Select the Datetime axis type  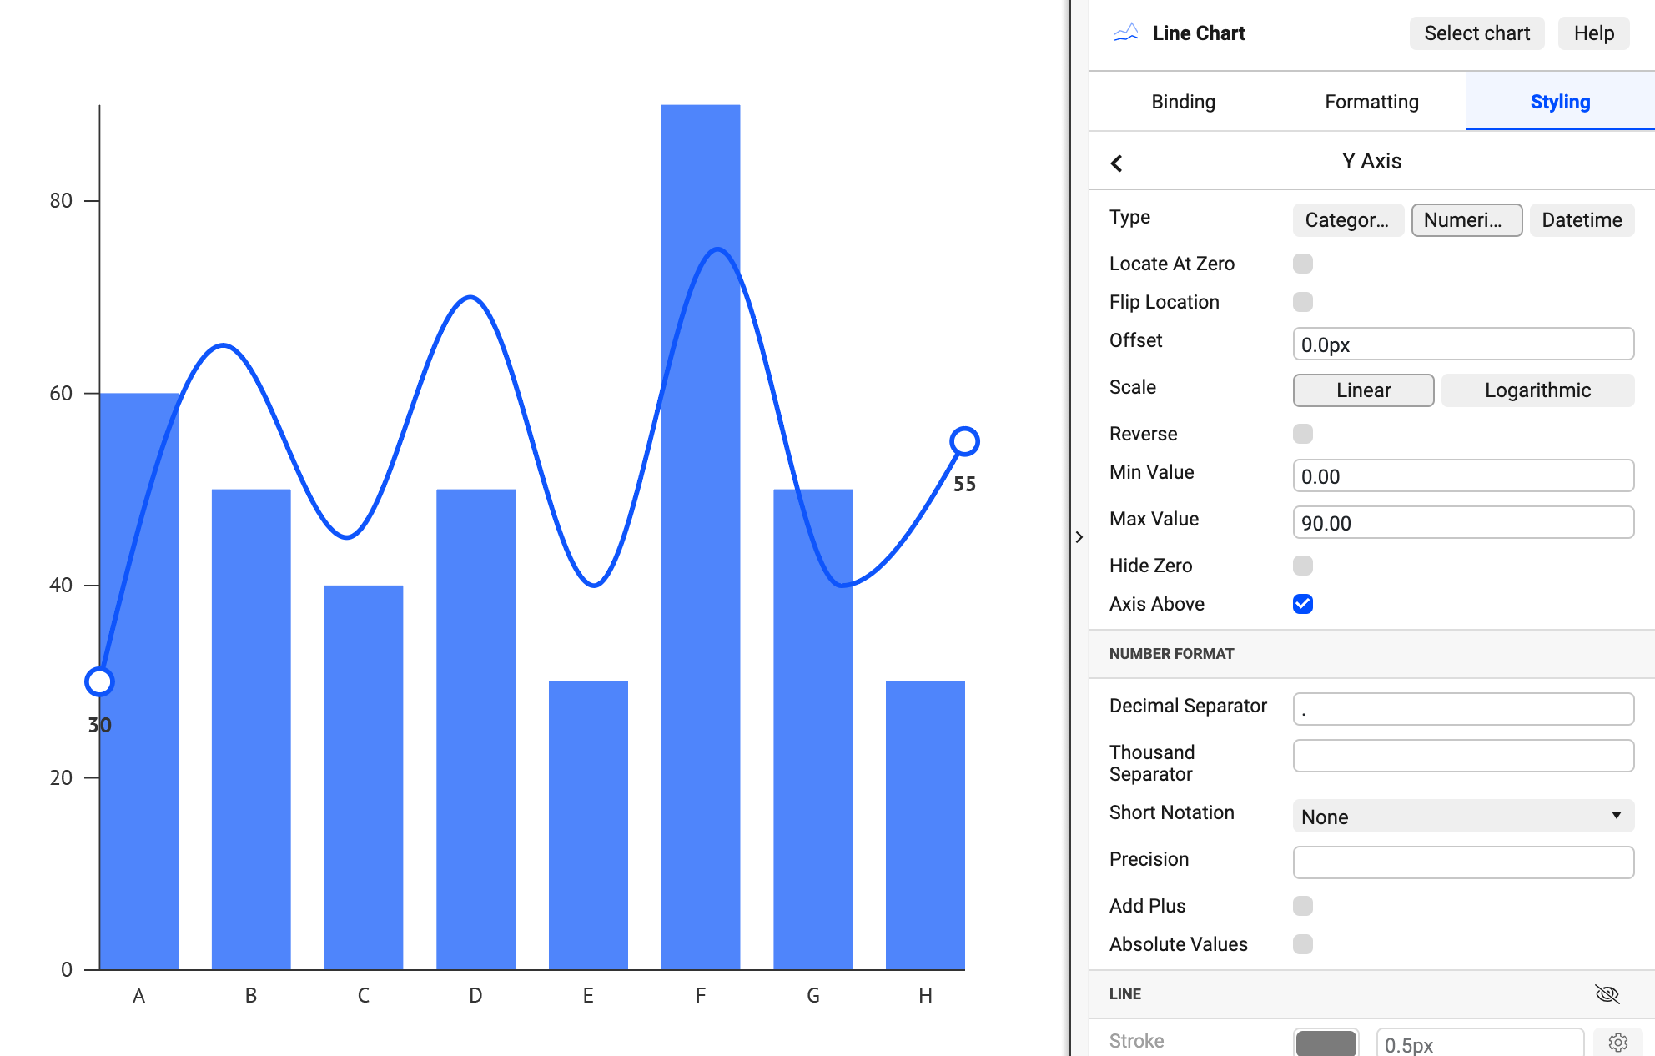(1581, 220)
